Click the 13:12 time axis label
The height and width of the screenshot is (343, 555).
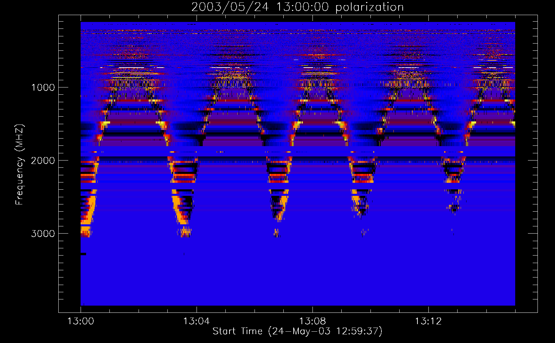[428, 321]
